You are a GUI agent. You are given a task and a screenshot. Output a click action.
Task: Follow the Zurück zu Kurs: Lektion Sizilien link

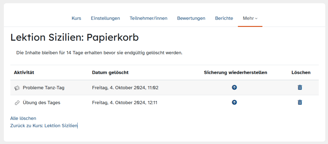(44, 126)
